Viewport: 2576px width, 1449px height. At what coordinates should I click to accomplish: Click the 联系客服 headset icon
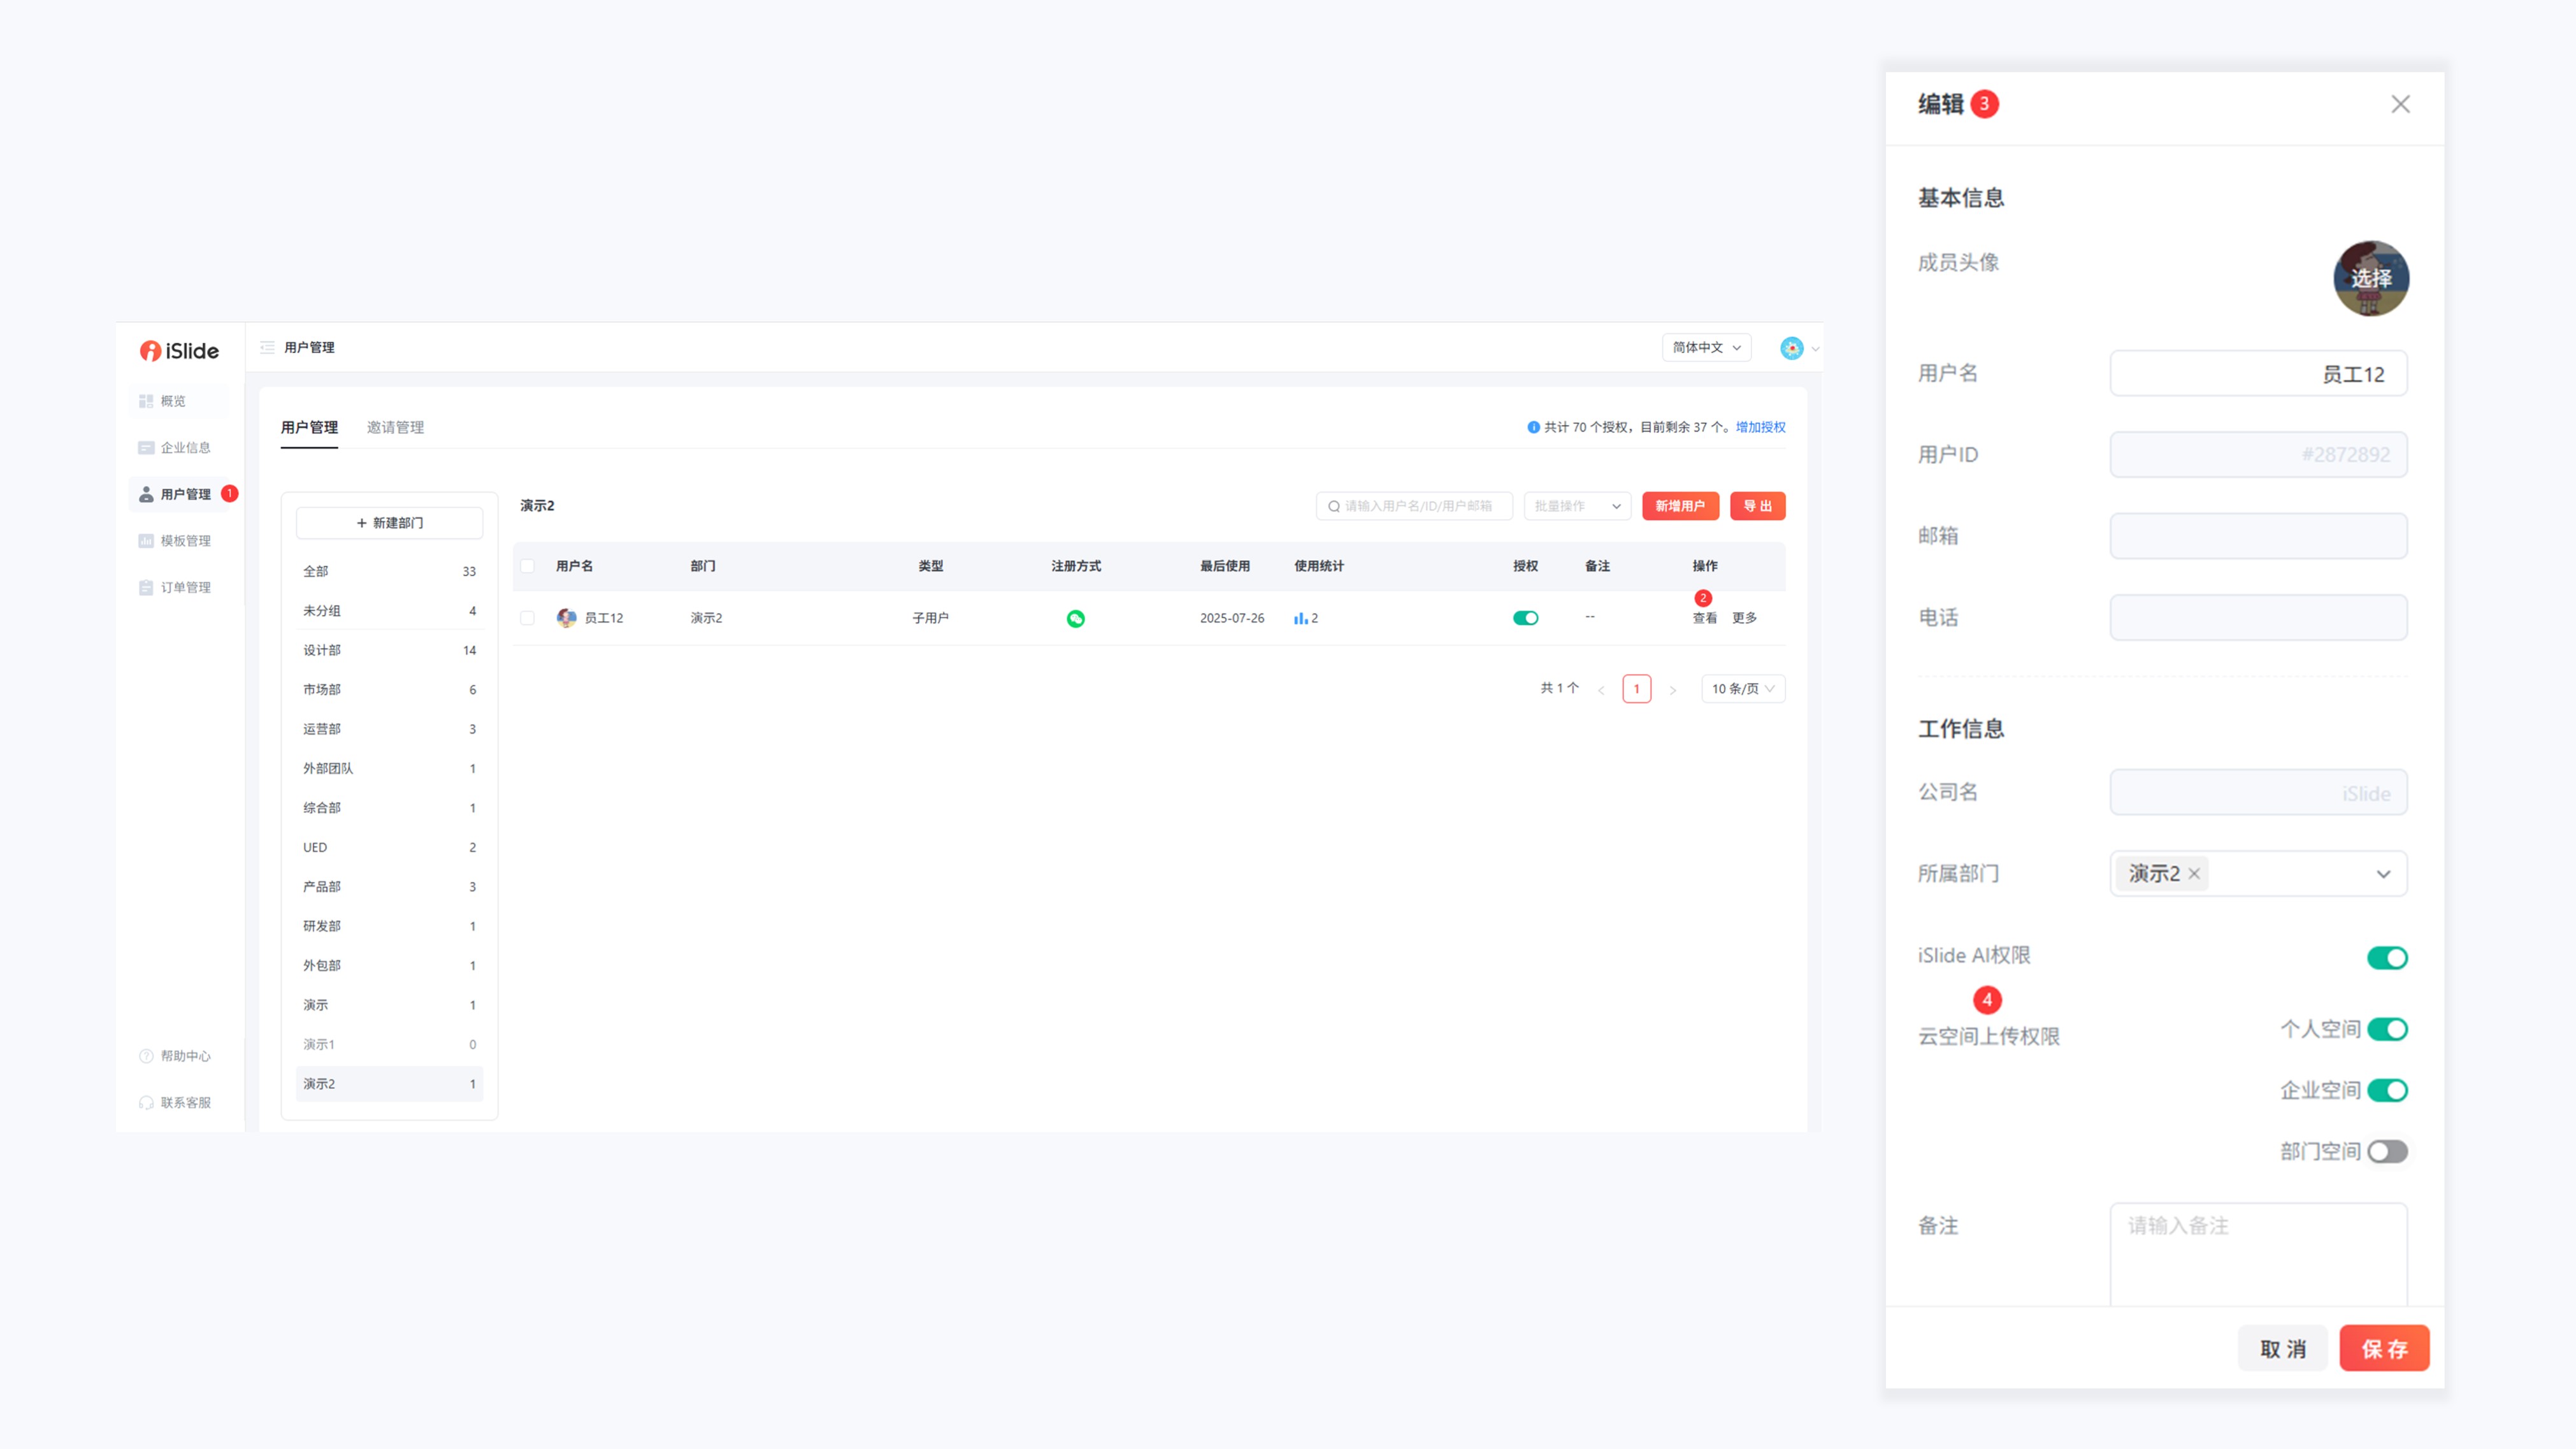(x=146, y=1103)
